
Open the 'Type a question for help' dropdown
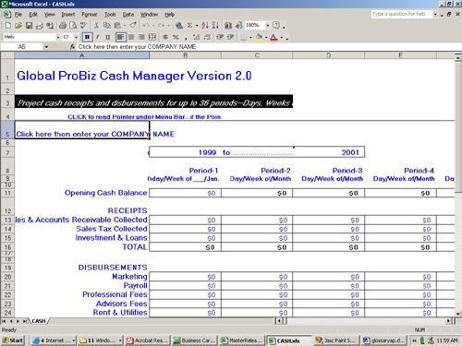tap(435, 14)
